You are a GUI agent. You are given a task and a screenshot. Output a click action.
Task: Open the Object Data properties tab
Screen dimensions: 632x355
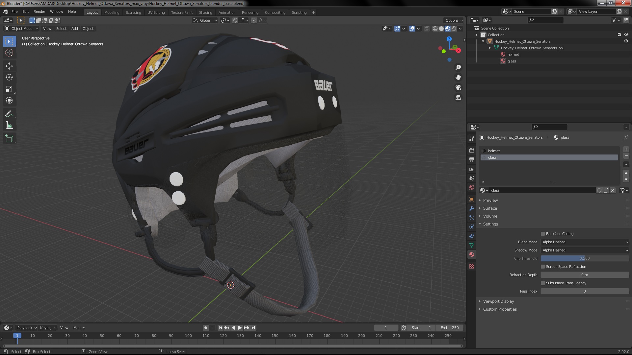point(472,245)
